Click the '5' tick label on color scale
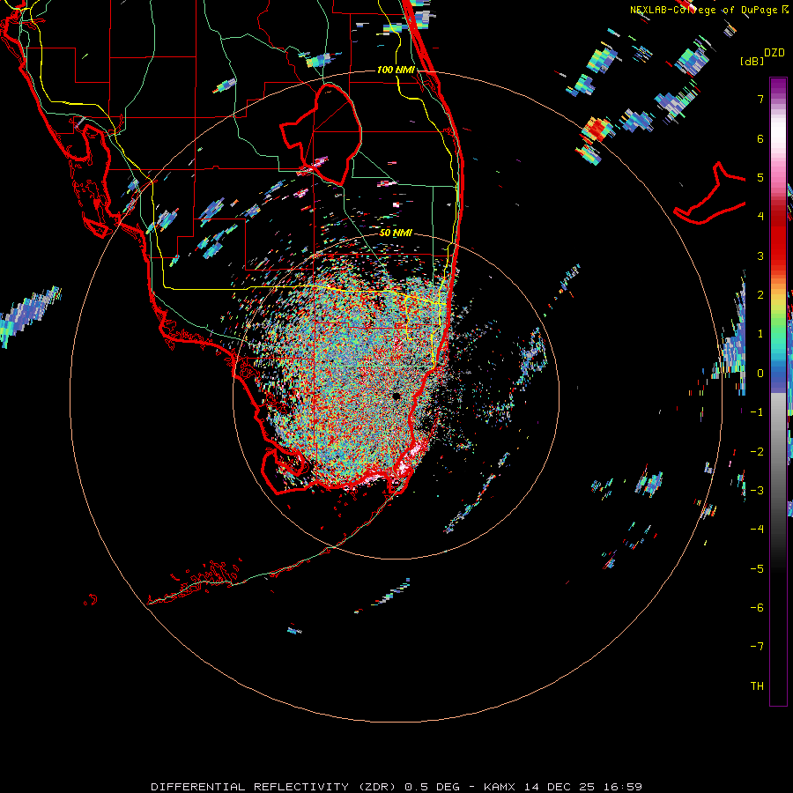The image size is (793, 793). click(x=760, y=177)
